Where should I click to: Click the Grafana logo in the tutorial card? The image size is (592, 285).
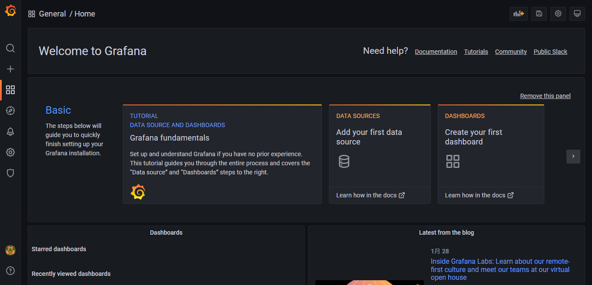138,192
